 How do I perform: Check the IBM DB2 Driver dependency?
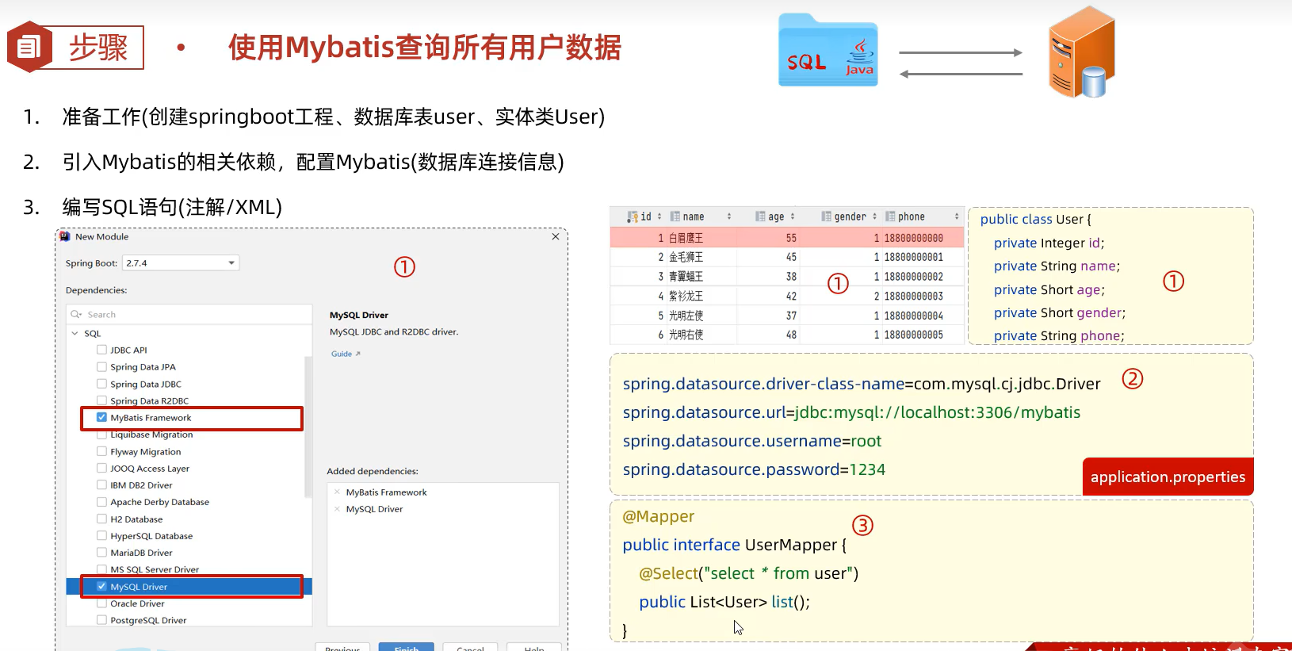pos(101,484)
